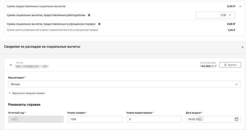Screen dimensions: 246x130
Task: Open the calendar picker for Дата выдачи
Action: [x=236, y=119]
